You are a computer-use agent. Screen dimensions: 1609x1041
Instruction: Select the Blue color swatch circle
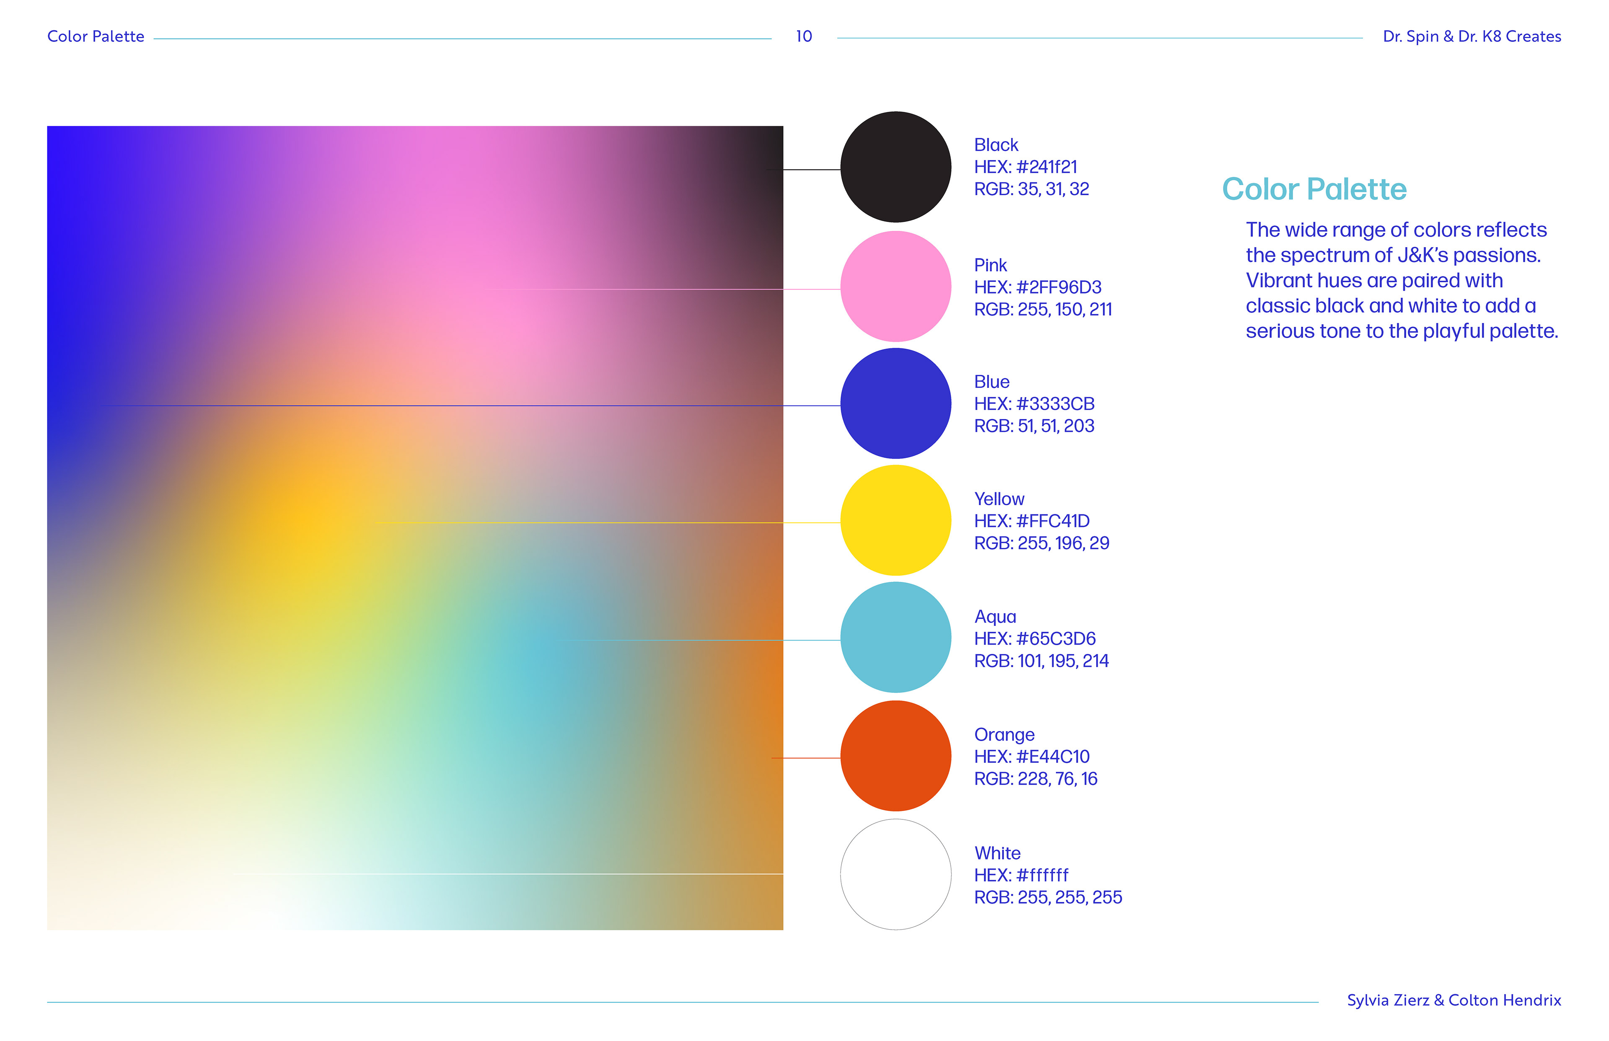coord(895,403)
